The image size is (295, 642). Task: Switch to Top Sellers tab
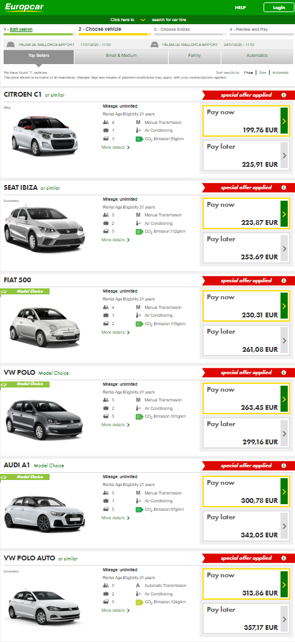tap(39, 57)
